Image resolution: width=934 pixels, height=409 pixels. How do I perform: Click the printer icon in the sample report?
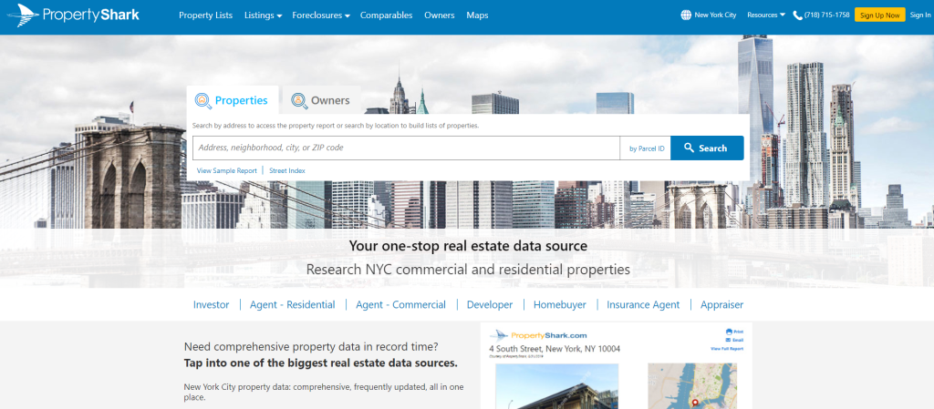click(729, 331)
